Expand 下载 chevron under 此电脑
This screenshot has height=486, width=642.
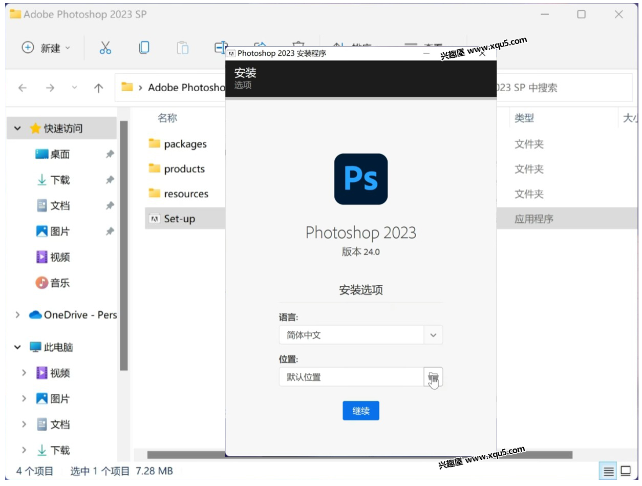(x=24, y=450)
